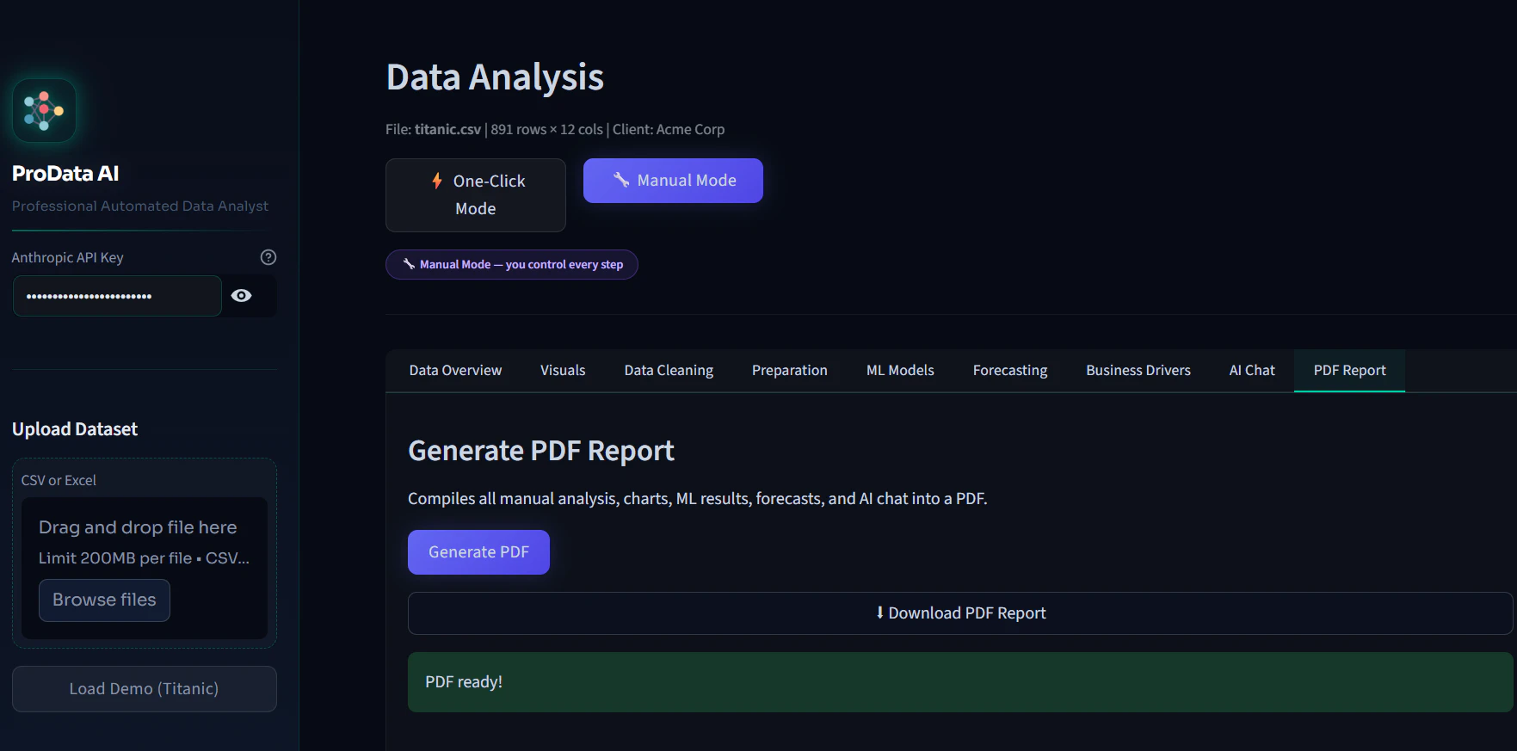Open the ML Models tab
Screen dimensions: 1517x751
click(x=900, y=371)
